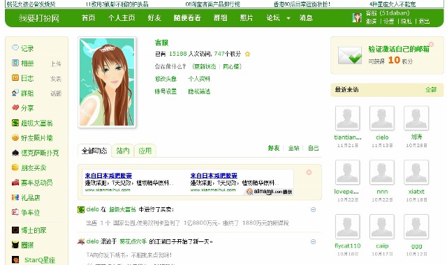The width and height of the screenshot is (447, 265).
Task: Open the 相册 album icon in sidebar
Action: [15, 63]
